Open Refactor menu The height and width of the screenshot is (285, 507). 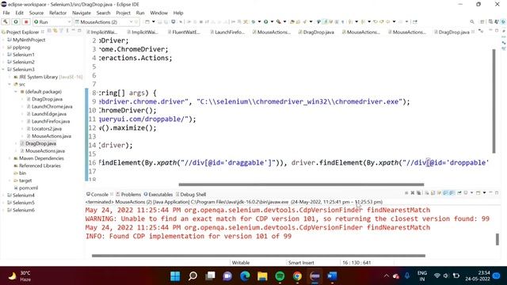[x=58, y=13]
